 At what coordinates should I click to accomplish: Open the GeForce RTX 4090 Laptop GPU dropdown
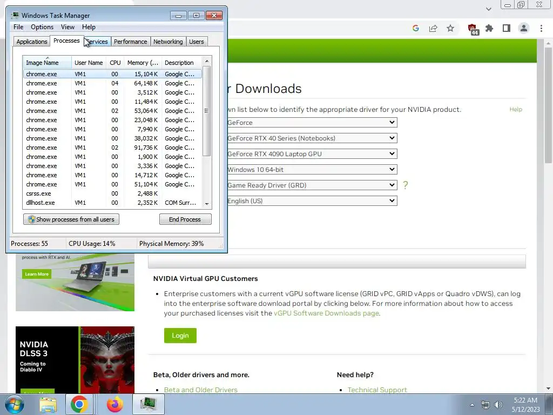312,154
